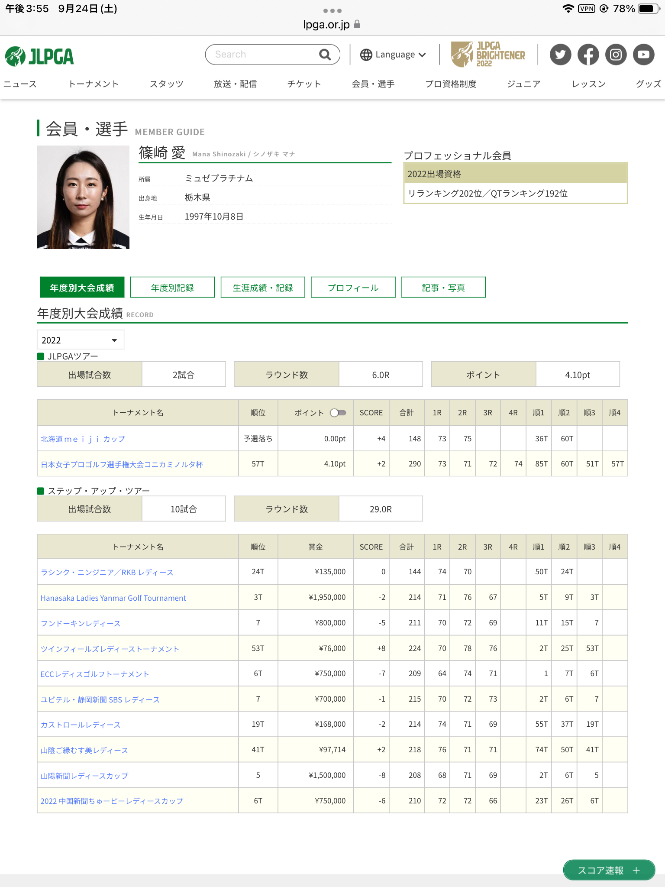
Task: Toggle the ポイント switch in table header
Action: tap(338, 413)
